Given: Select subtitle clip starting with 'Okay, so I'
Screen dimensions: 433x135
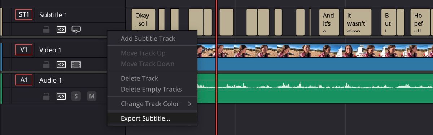Looking at the screenshot, I should pyautogui.click(x=143, y=22).
